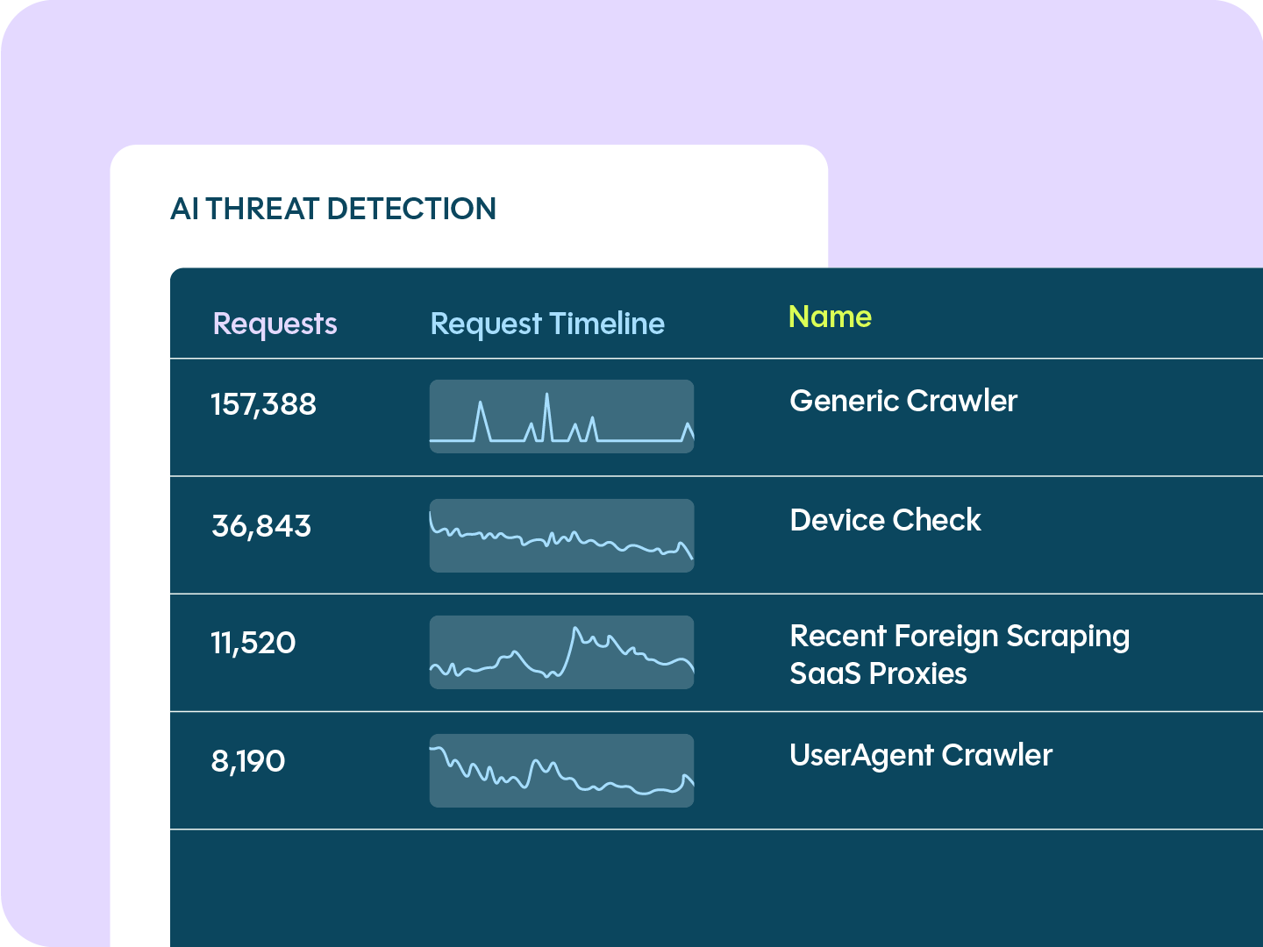Screen dimensions: 1263x947
Task: Open the Recent Foreign Scraping timeline sparkline
Action: point(561,652)
